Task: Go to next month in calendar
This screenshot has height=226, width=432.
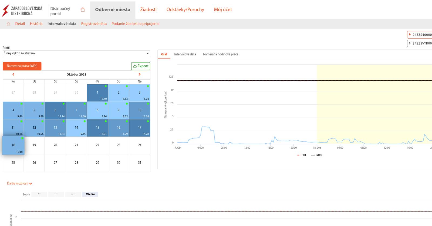Action: point(139,74)
